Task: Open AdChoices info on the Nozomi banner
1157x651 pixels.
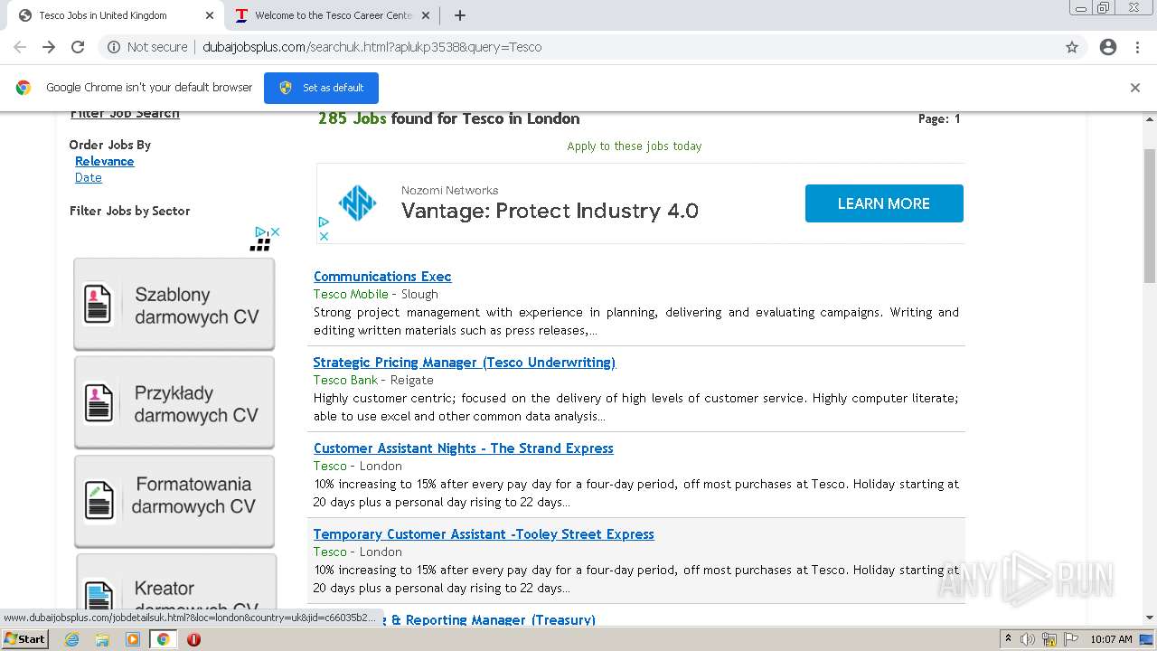Action: 324,222
